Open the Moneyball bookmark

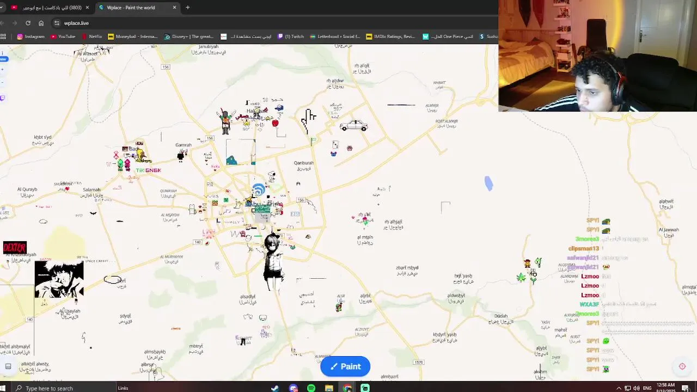click(133, 36)
